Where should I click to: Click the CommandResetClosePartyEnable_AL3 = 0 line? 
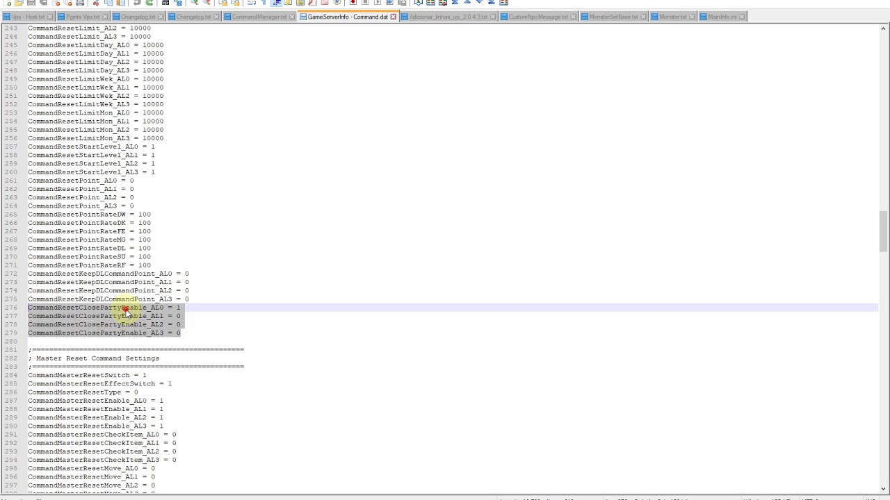point(104,333)
